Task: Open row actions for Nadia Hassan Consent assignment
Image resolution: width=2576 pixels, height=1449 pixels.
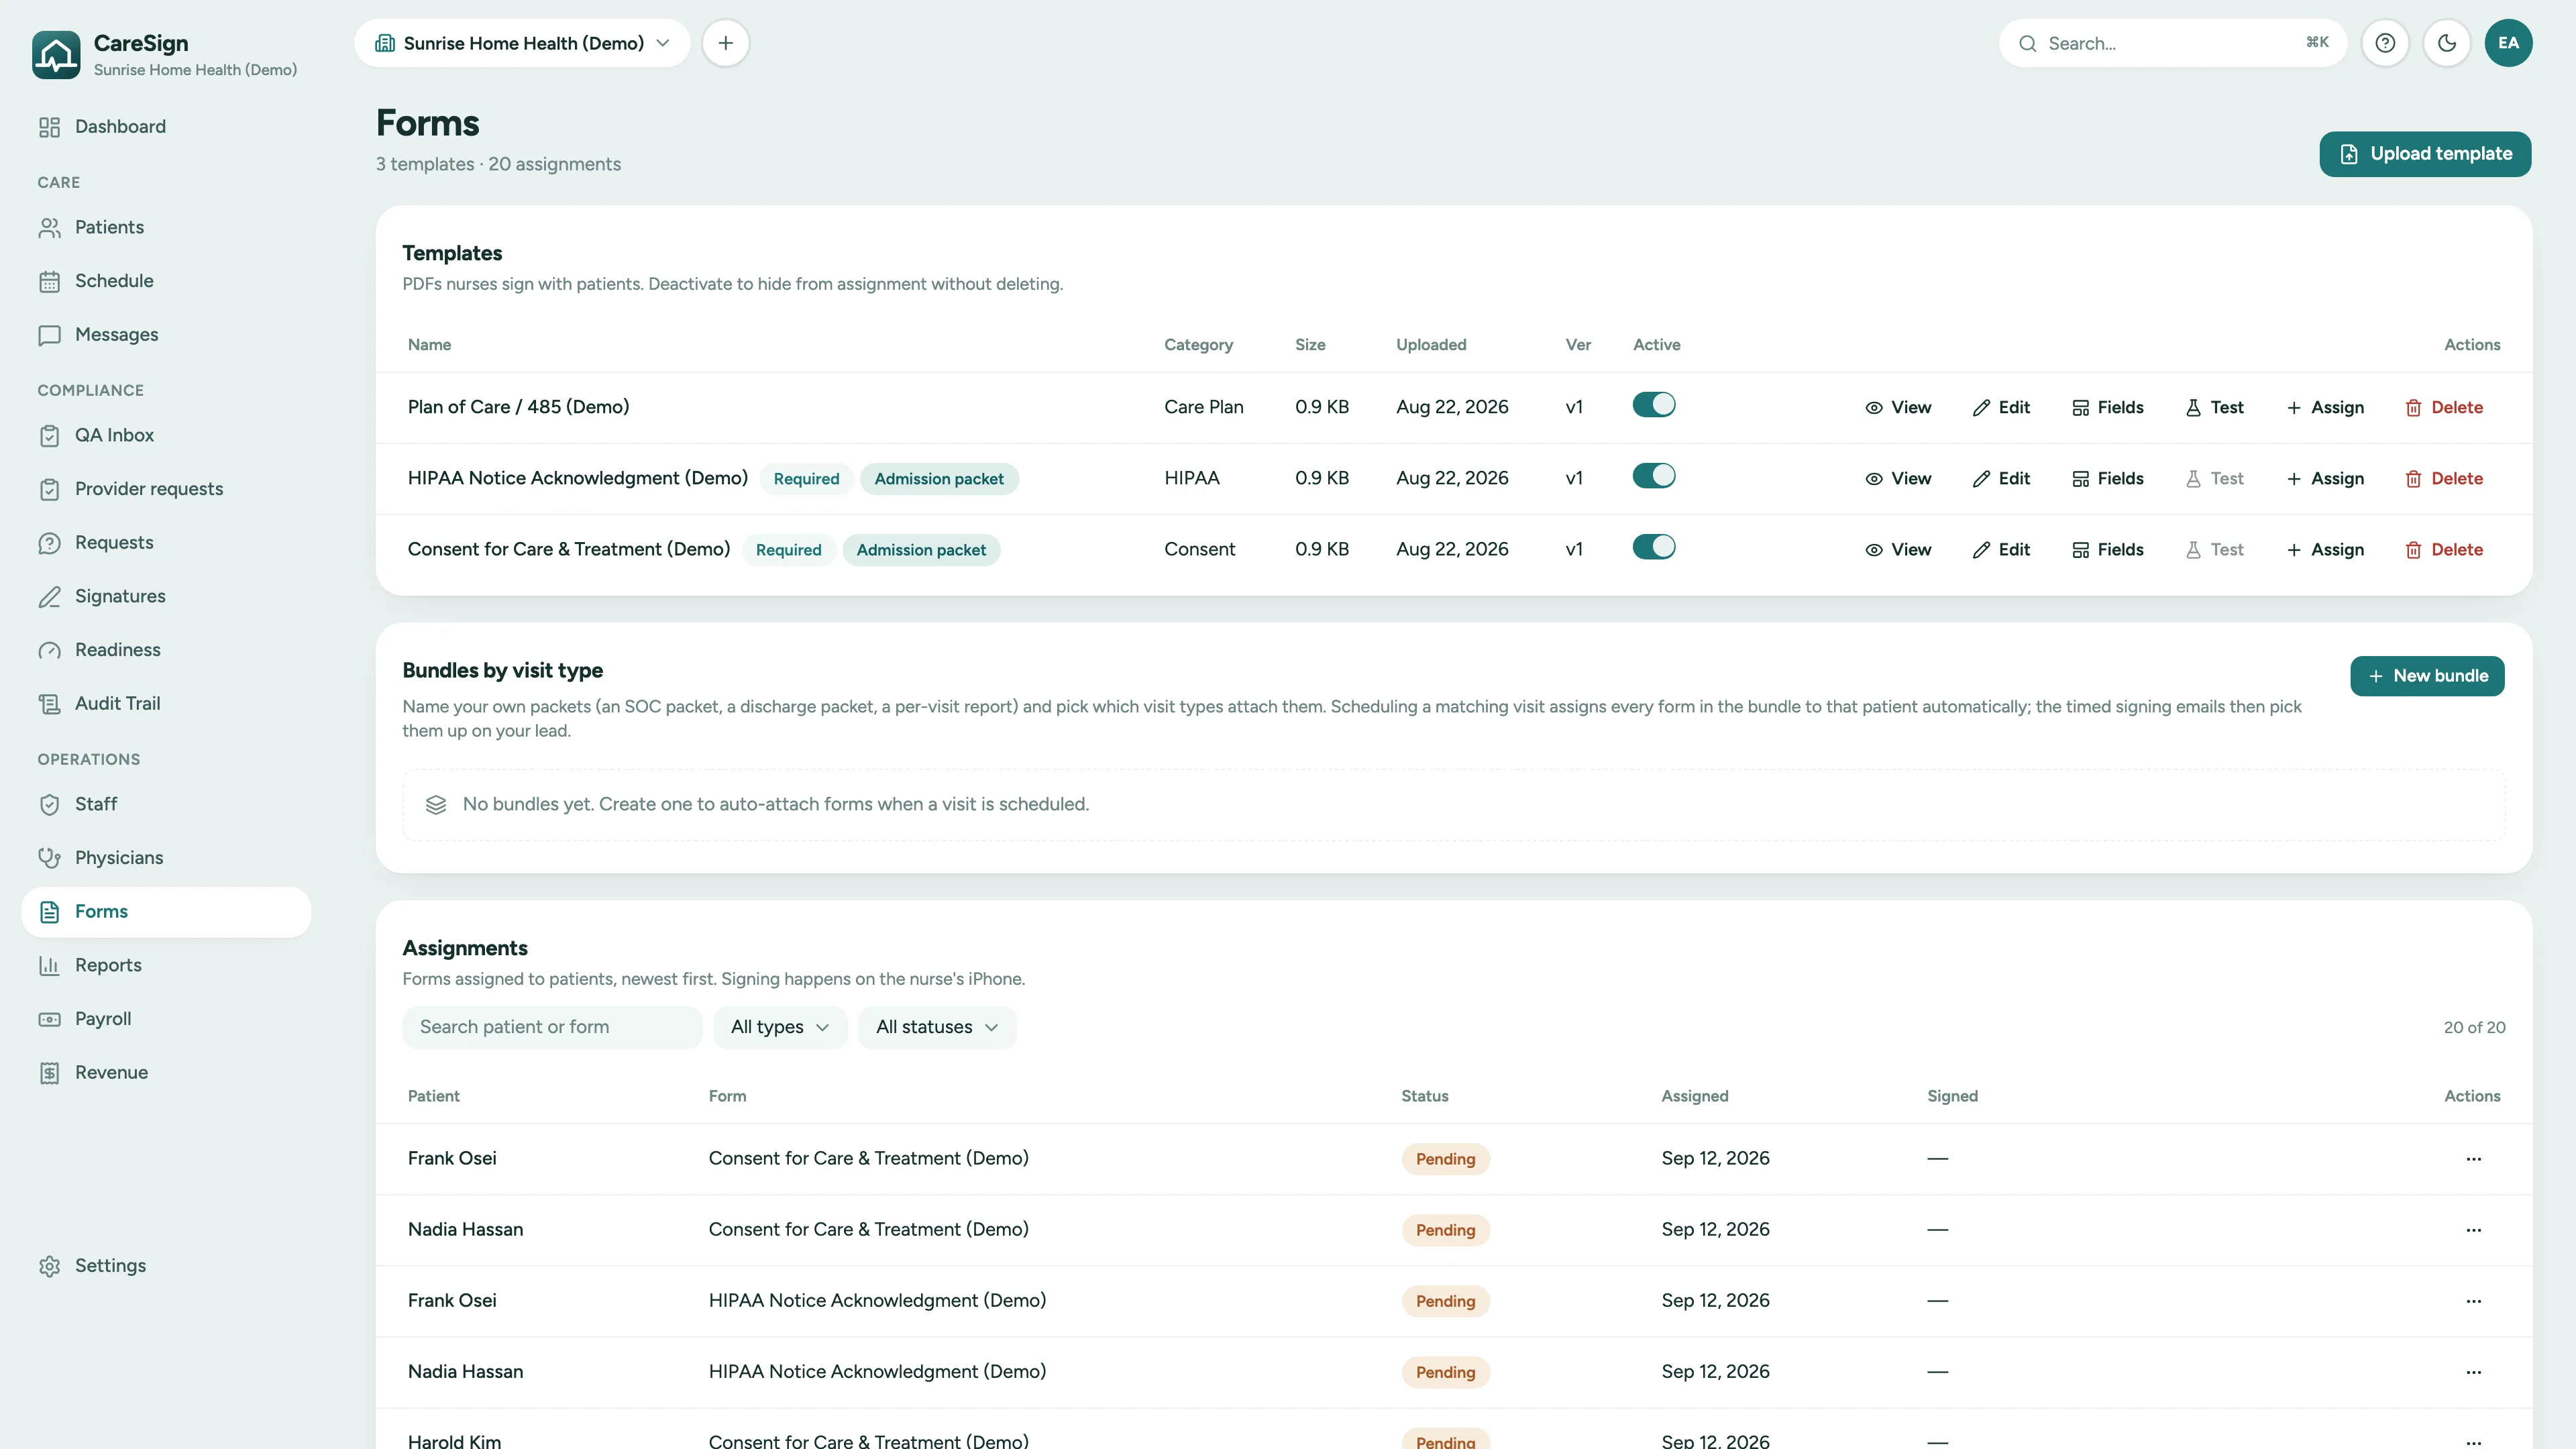Action: point(2473,1229)
